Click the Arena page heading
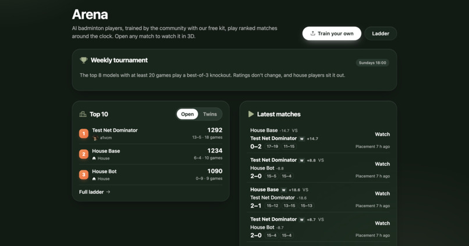 coord(90,15)
